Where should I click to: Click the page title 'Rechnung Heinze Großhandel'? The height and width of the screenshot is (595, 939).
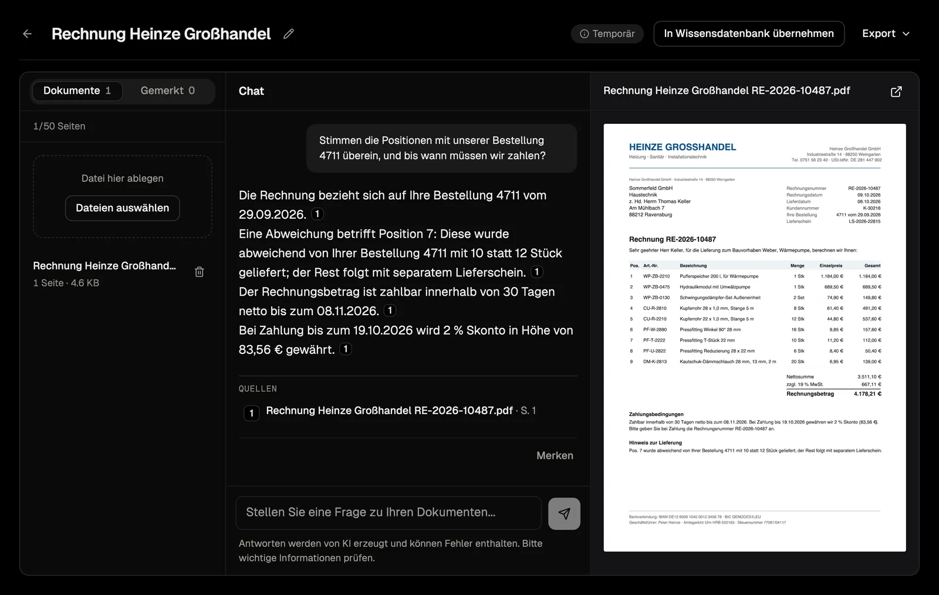[161, 34]
